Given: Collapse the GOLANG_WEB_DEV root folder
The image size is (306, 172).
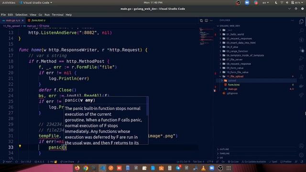Looking at the screenshot, I should point(229,26).
